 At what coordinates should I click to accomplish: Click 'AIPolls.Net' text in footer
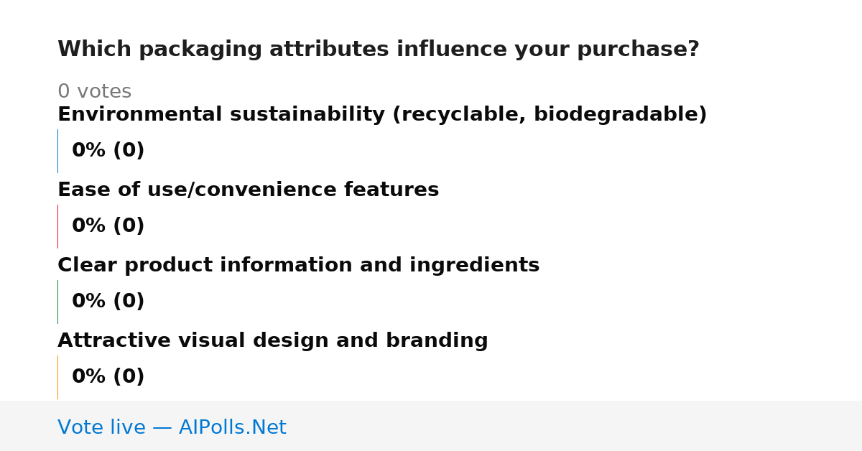tap(232, 427)
